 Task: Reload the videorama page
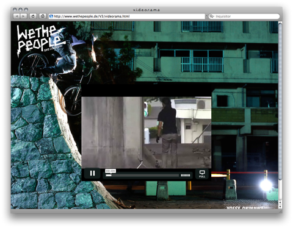[33, 16]
